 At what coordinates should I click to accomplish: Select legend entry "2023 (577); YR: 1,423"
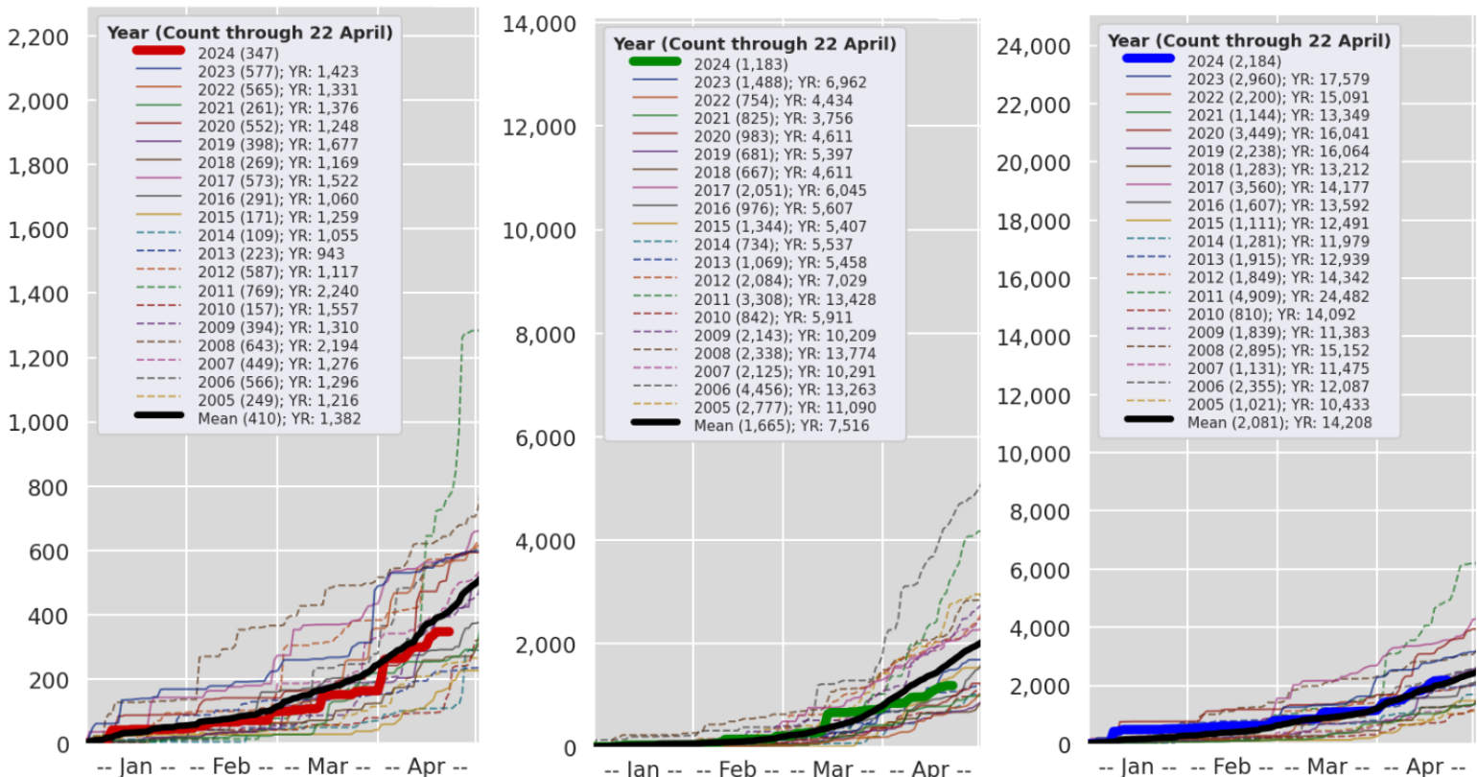[278, 70]
